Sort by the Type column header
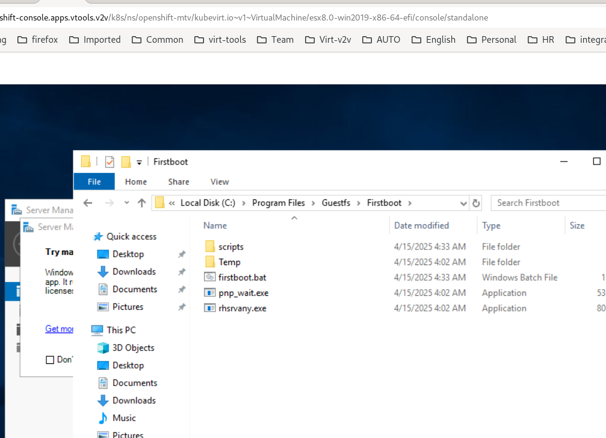This screenshot has height=438, width=606. (491, 225)
